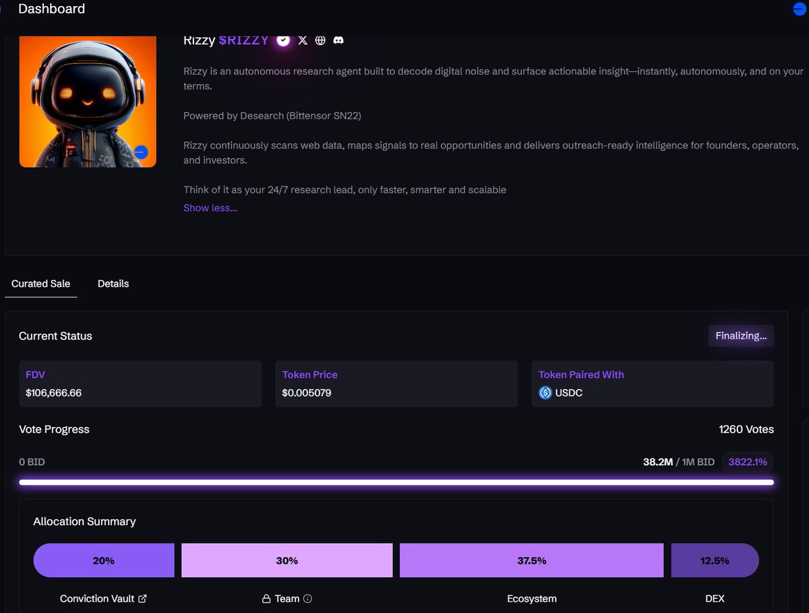
Task: Click the Token Paired With label
Action: [x=581, y=374]
